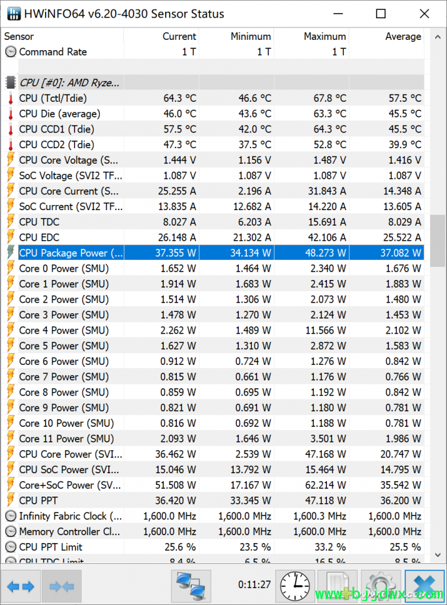Click the scrollbar down arrow
The height and width of the screenshot is (605, 447).
(x=438, y=555)
